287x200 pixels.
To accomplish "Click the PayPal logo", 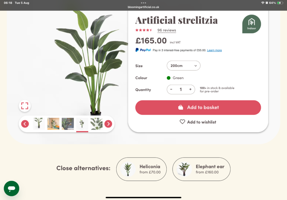I will 143,50.
